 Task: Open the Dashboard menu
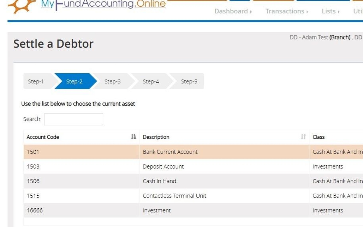233,11
